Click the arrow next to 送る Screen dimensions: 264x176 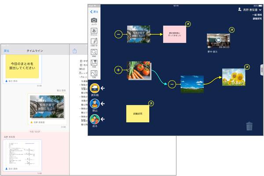[103, 119]
